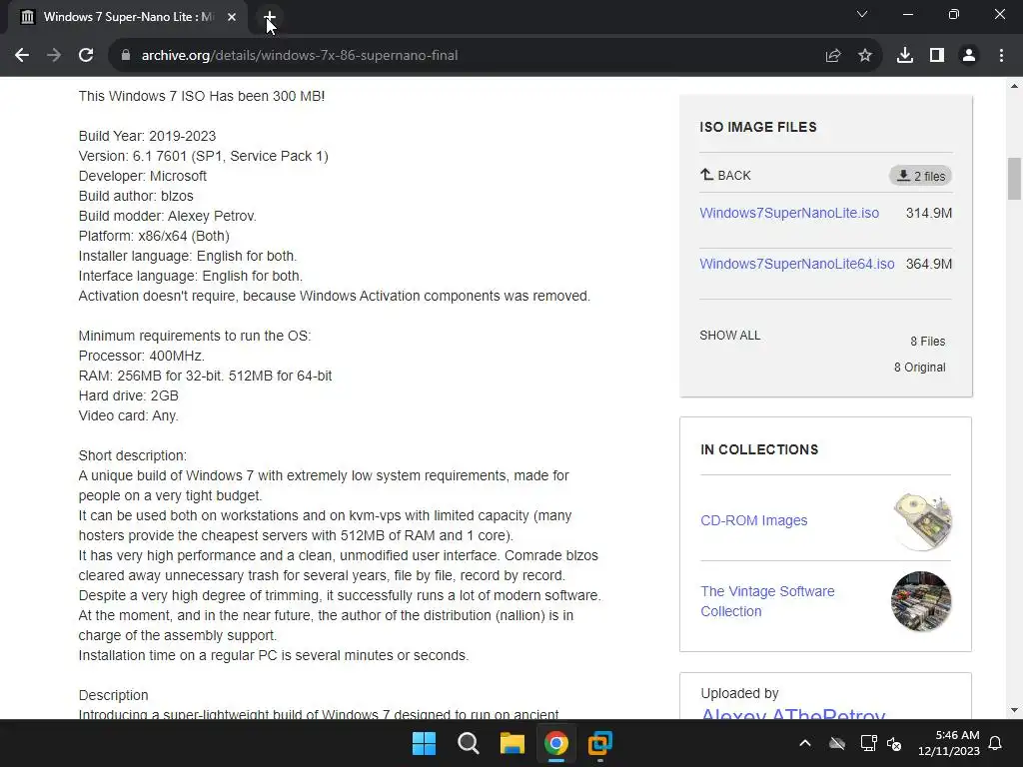Screen dimensions: 1023x767
Task: Click the 364.9M file size
Action: [x=929, y=264]
